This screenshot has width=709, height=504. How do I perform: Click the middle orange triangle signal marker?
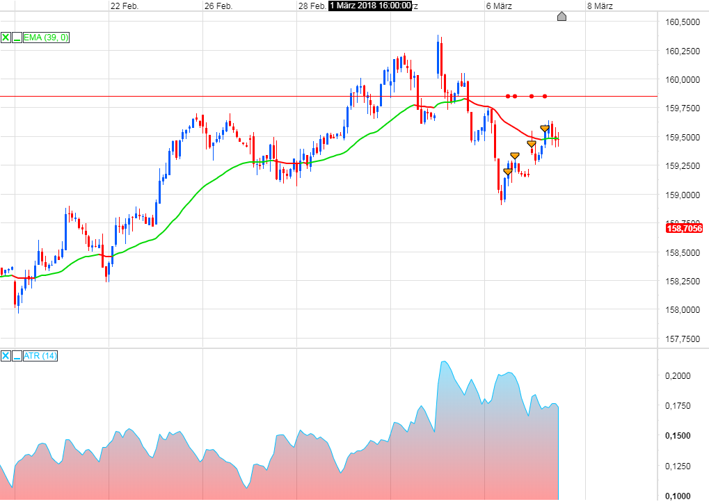coord(532,144)
